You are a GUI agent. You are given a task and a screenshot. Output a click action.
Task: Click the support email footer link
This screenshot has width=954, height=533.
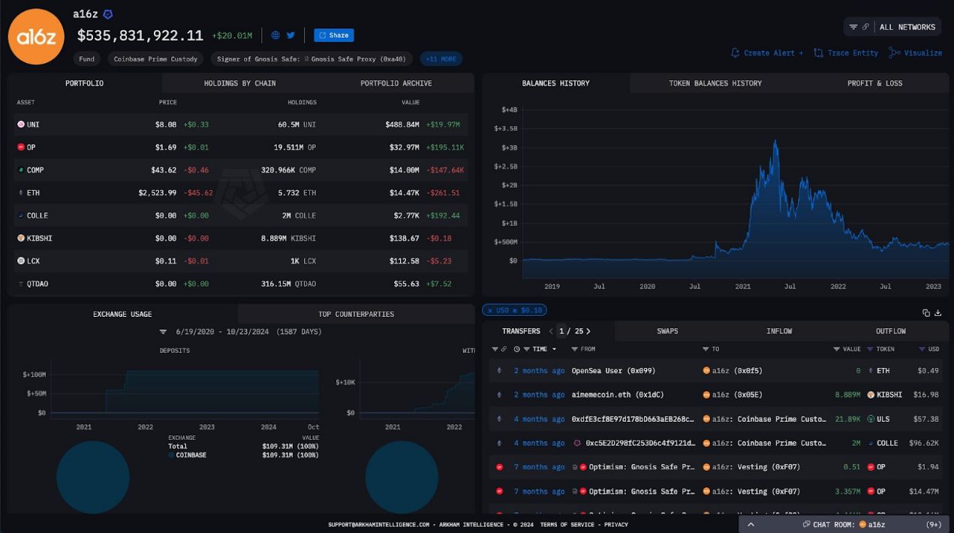point(378,525)
